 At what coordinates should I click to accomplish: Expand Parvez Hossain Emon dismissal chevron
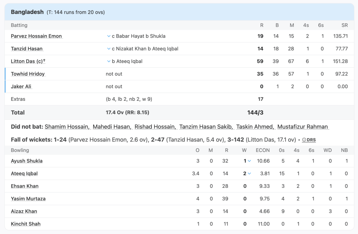click(x=109, y=36)
